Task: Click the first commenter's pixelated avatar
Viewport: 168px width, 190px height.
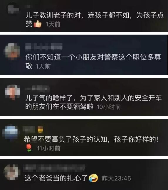Action: tap(13, 9)
